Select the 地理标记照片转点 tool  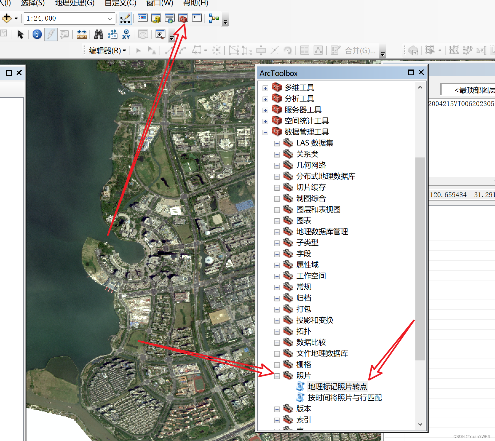337,387
